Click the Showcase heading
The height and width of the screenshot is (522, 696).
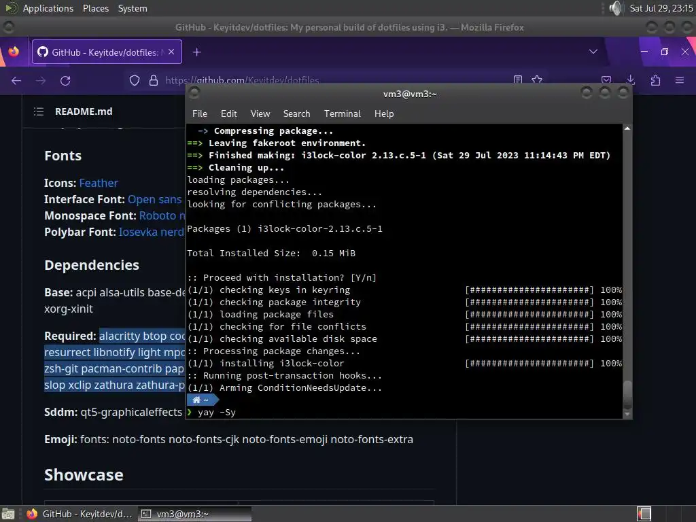point(84,475)
